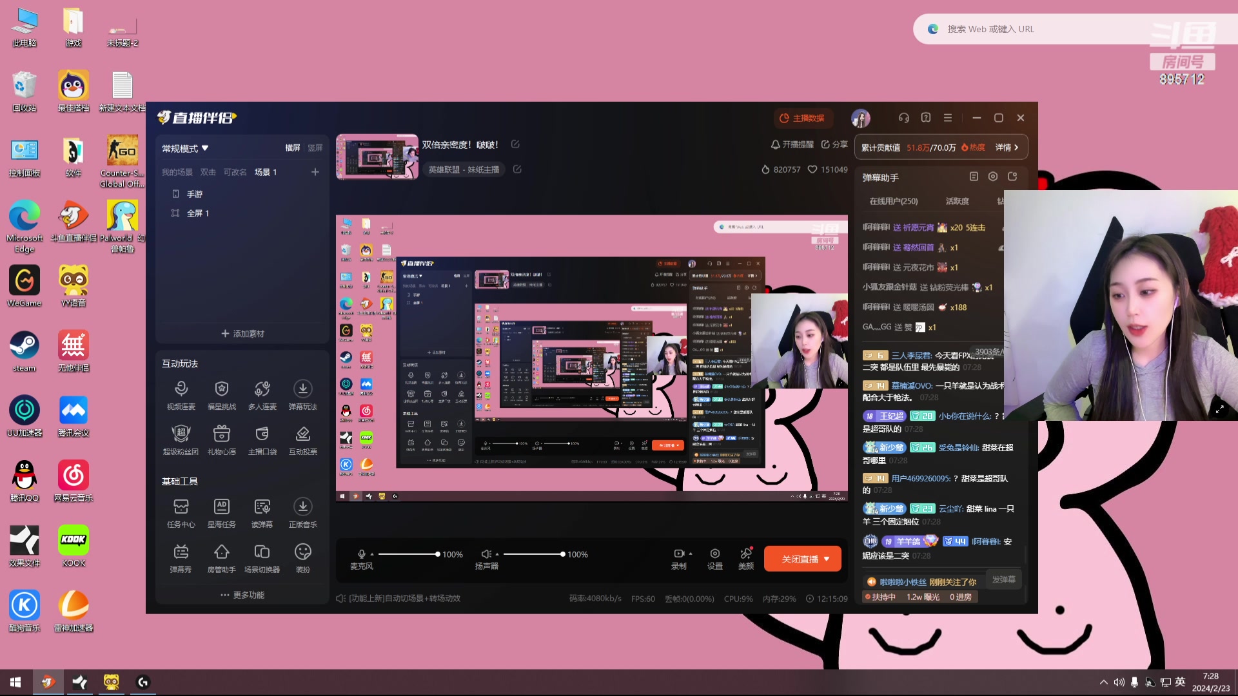Select 全屏 1 source item
The image size is (1238, 696).
pyautogui.click(x=197, y=213)
